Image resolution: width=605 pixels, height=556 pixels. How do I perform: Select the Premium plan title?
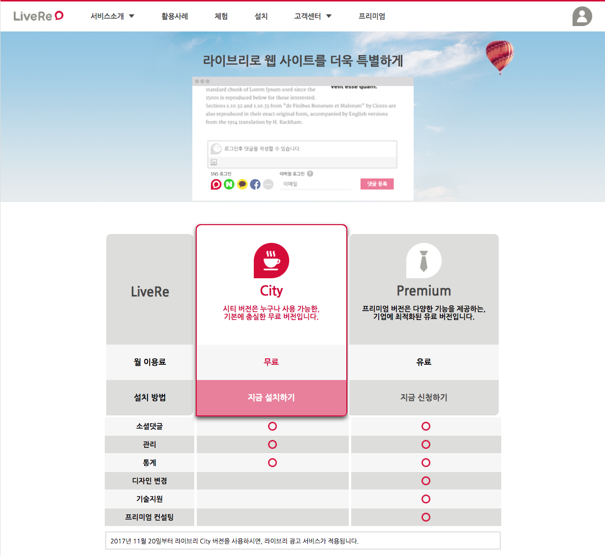[424, 291]
